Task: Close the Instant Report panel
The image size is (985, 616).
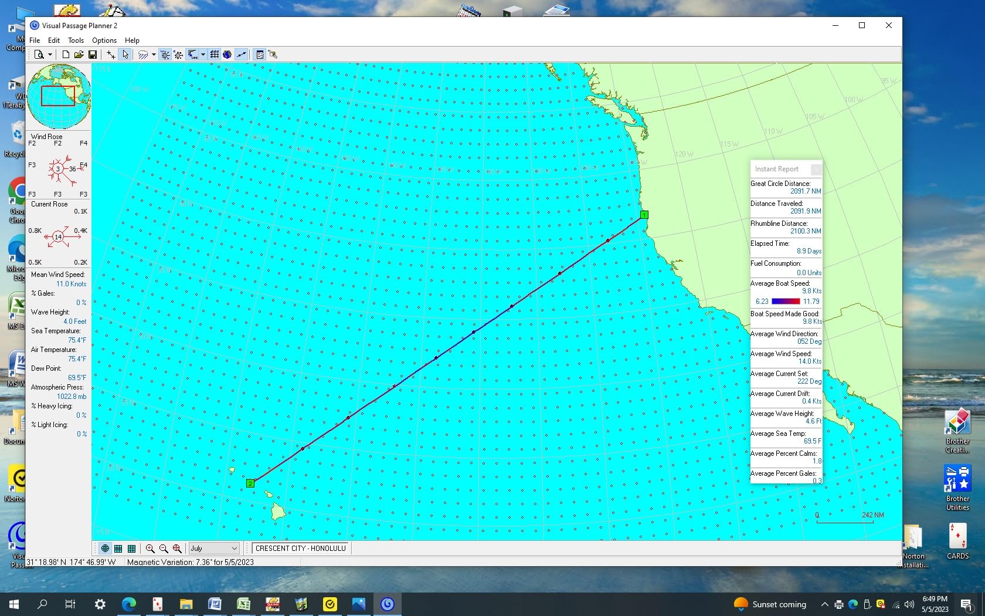Action: pyautogui.click(x=816, y=169)
